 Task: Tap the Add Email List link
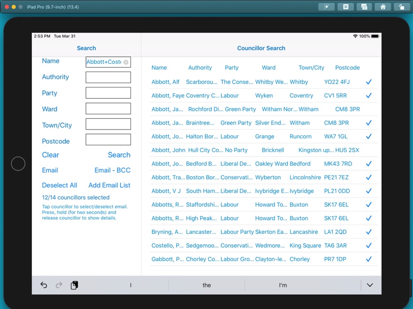click(109, 185)
